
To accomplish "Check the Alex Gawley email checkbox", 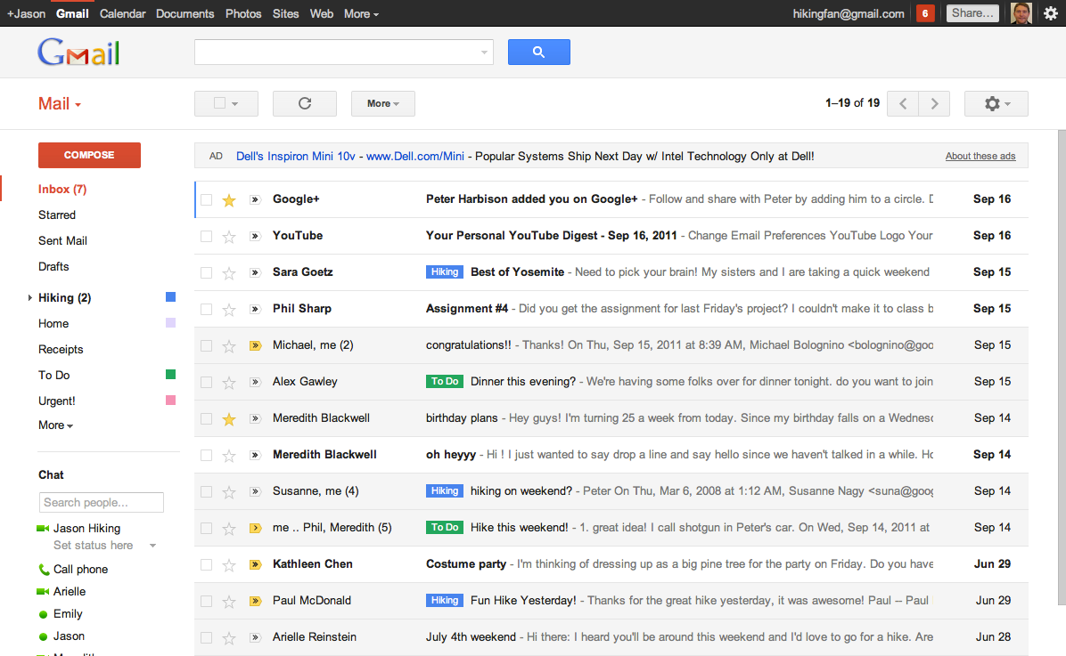I will [206, 383].
